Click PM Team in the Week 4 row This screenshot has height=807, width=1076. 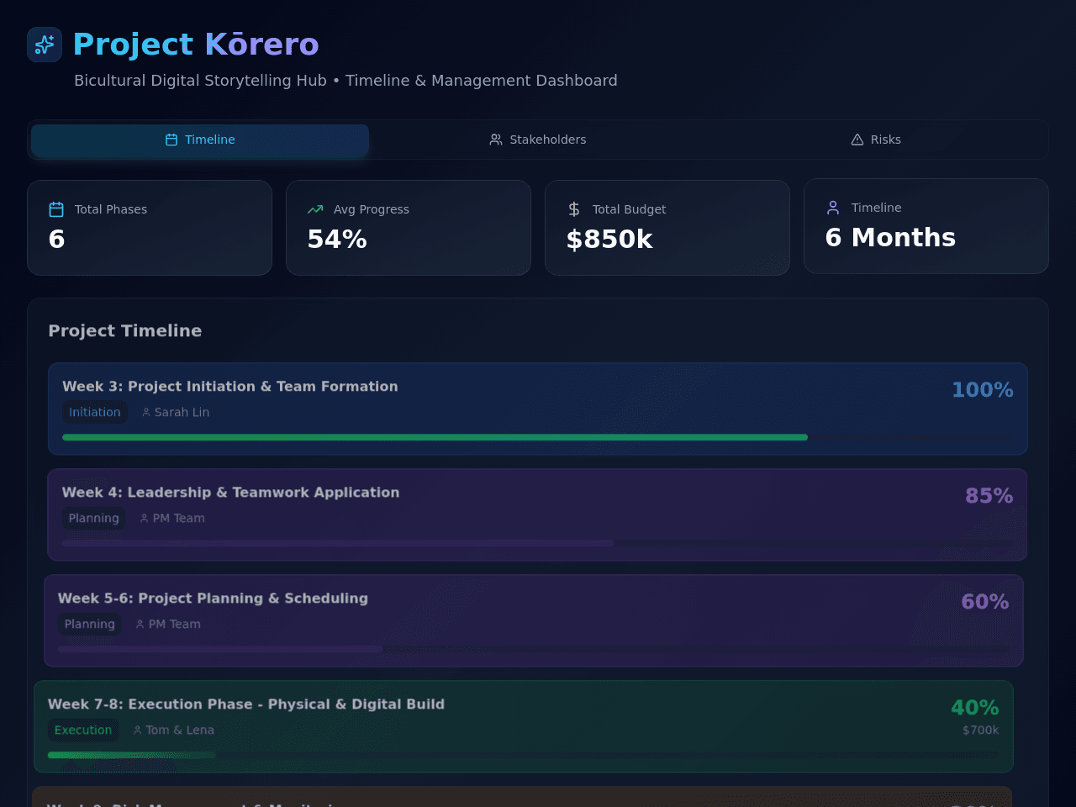(178, 518)
